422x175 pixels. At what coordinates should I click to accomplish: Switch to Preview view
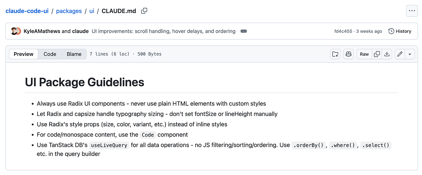[x=24, y=54]
